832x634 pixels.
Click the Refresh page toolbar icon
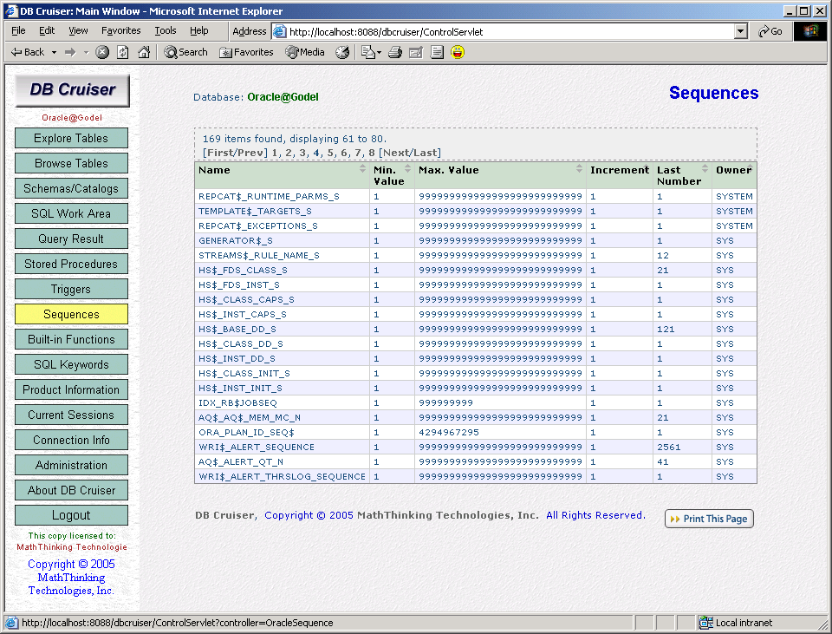123,52
